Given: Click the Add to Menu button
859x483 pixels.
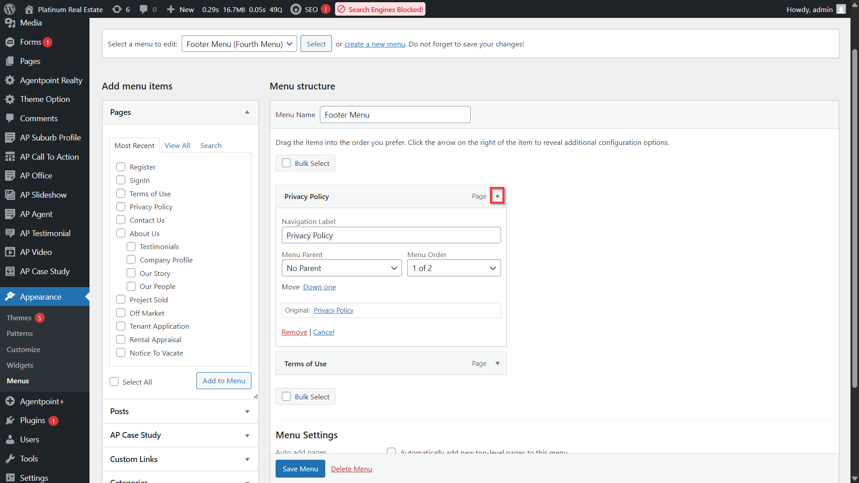Looking at the screenshot, I should tap(224, 381).
